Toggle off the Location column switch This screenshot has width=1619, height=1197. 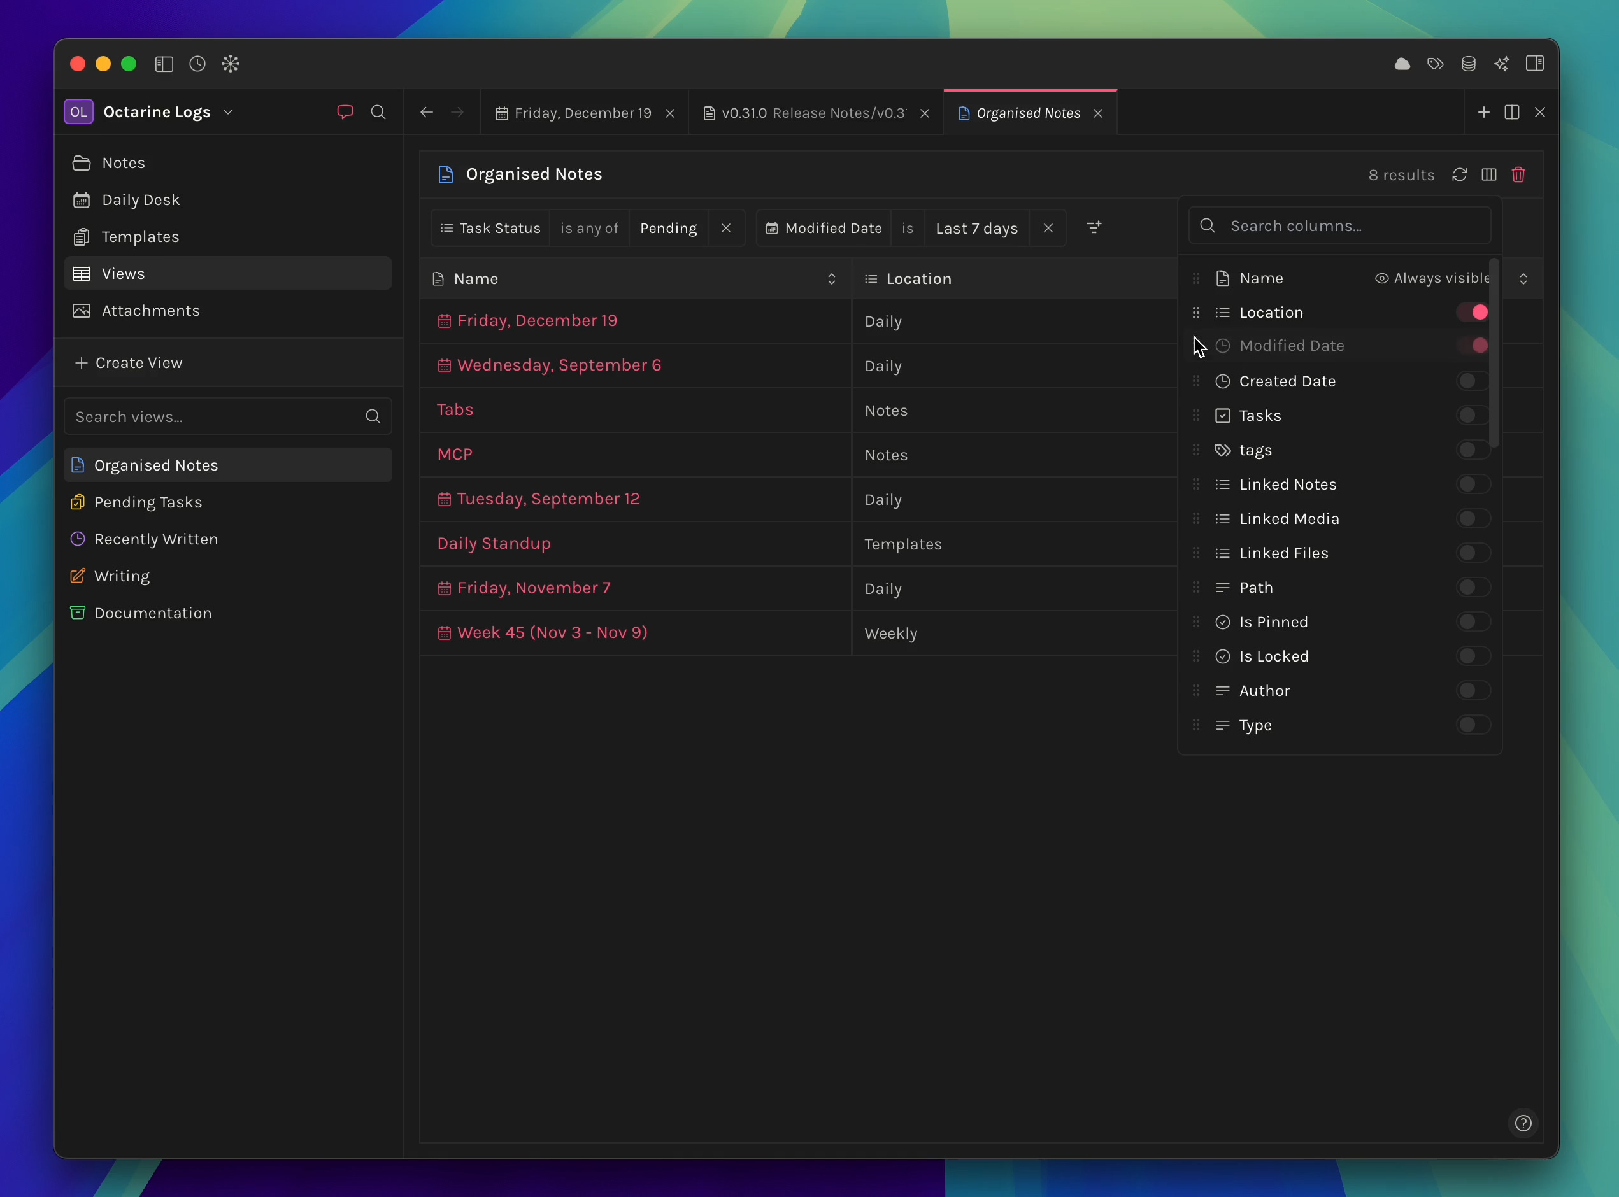pyautogui.click(x=1473, y=312)
